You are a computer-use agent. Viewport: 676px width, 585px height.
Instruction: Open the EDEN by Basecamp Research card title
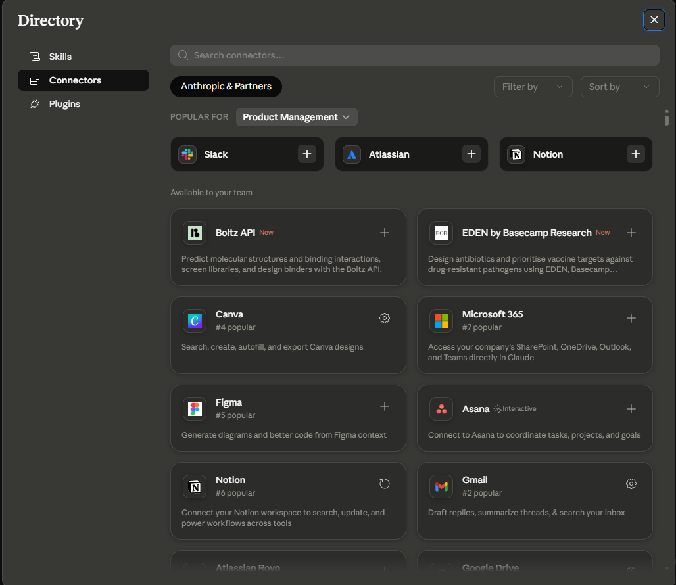pos(527,233)
